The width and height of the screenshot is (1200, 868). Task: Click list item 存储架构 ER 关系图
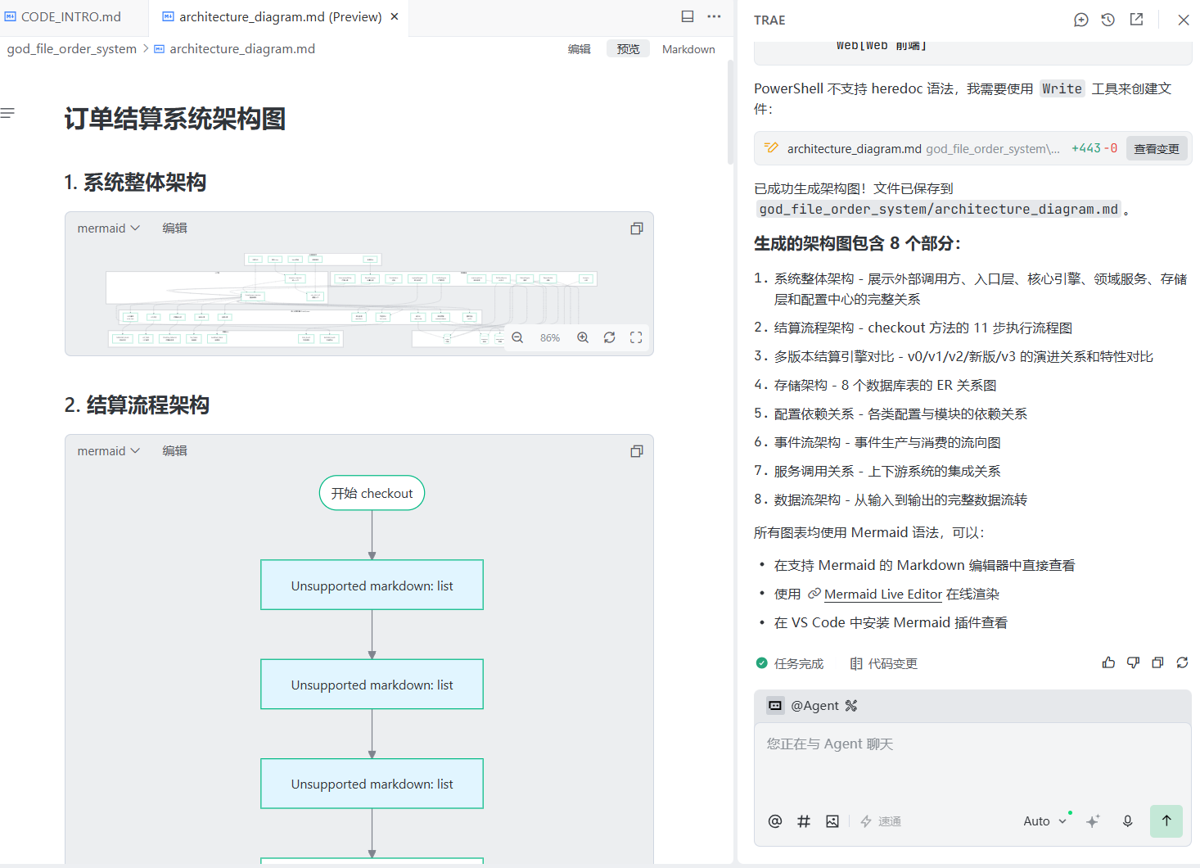click(885, 385)
